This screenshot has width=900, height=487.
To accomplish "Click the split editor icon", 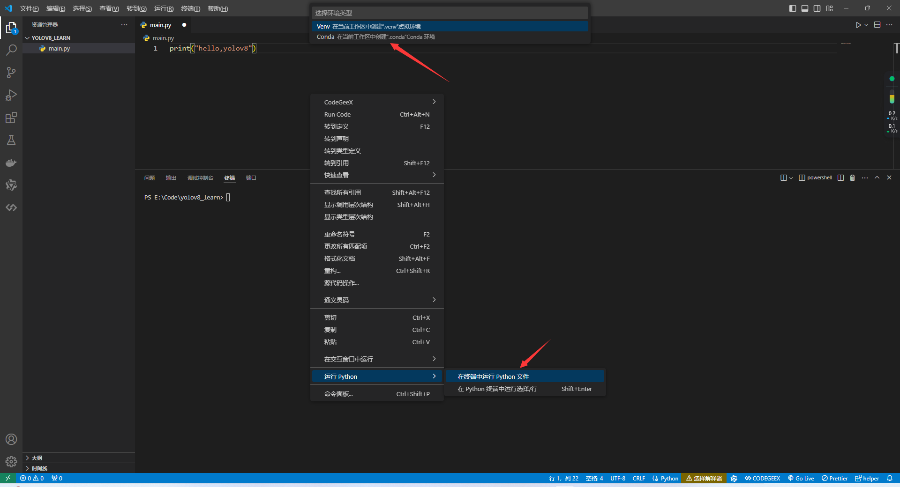I will click(877, 25).
